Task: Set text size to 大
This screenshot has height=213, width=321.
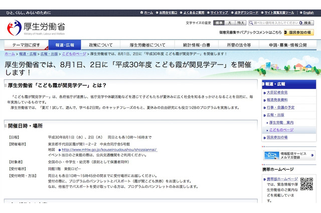Action: tap(230, 23)
